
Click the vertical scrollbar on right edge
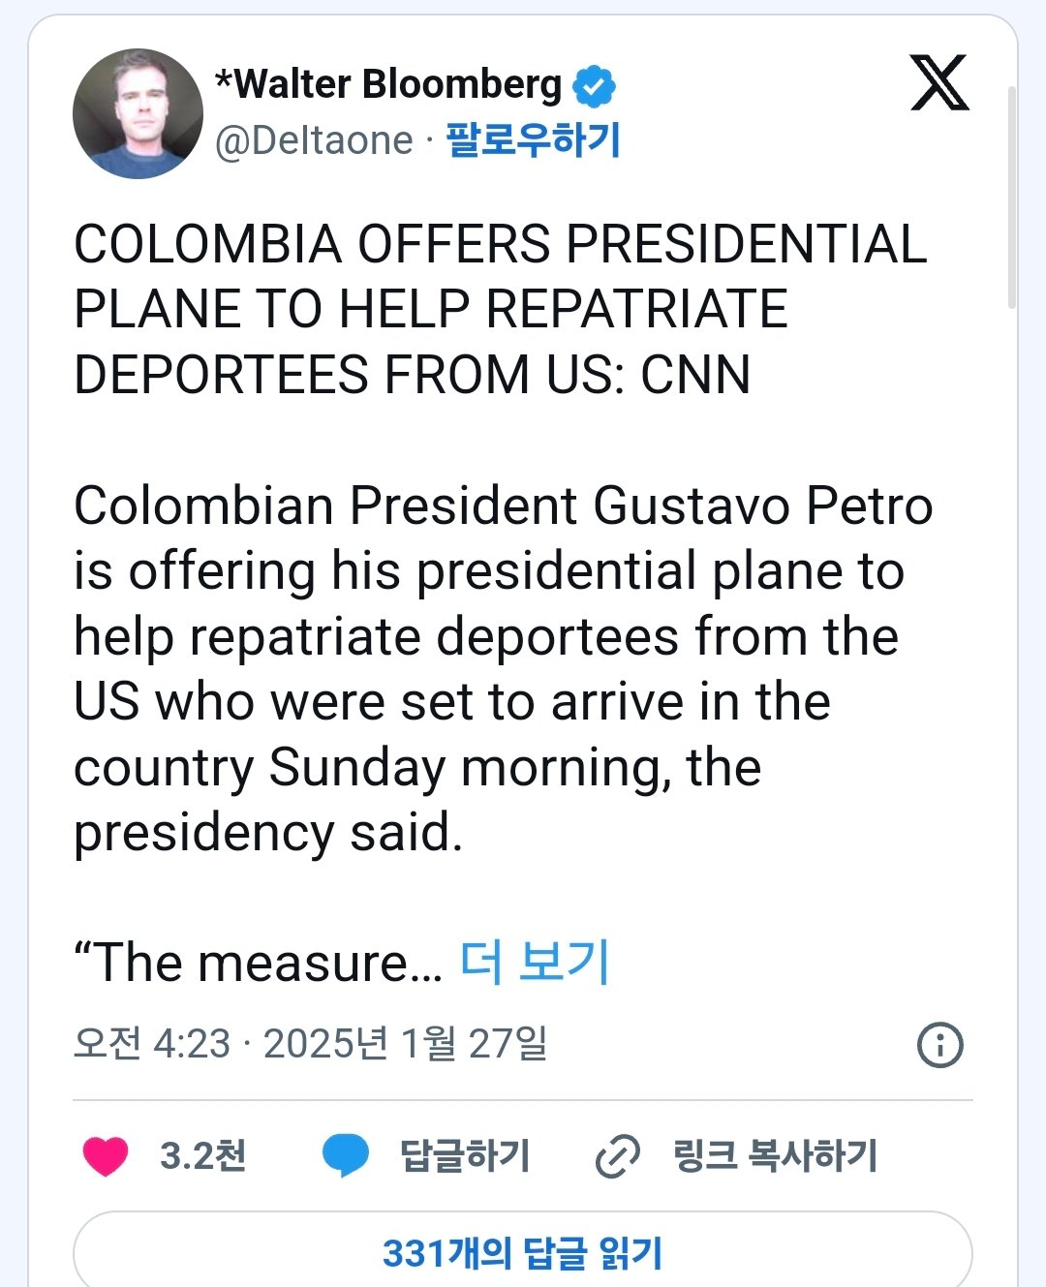[x=1012, y=198]
